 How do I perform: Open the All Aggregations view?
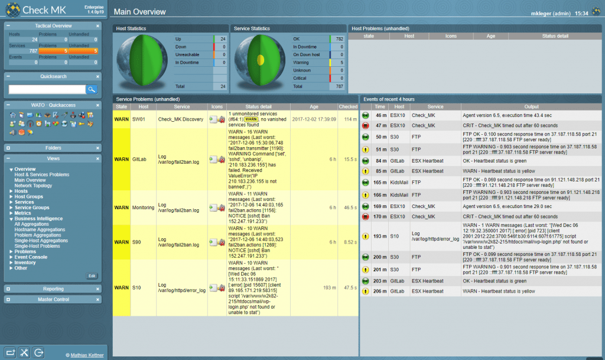(32, 224)
